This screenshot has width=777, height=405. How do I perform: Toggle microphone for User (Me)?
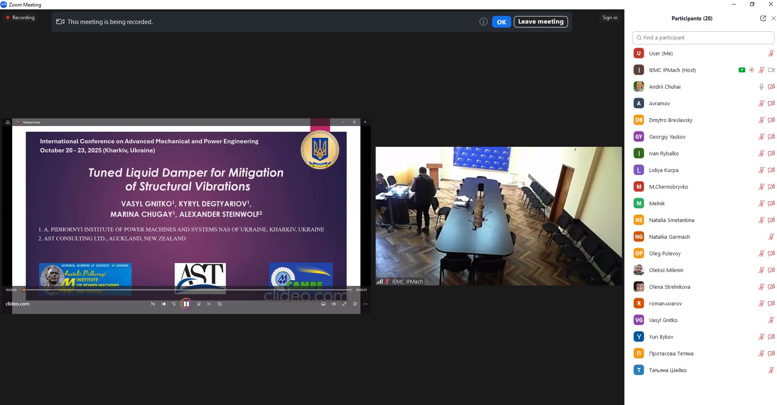point(771,53)
